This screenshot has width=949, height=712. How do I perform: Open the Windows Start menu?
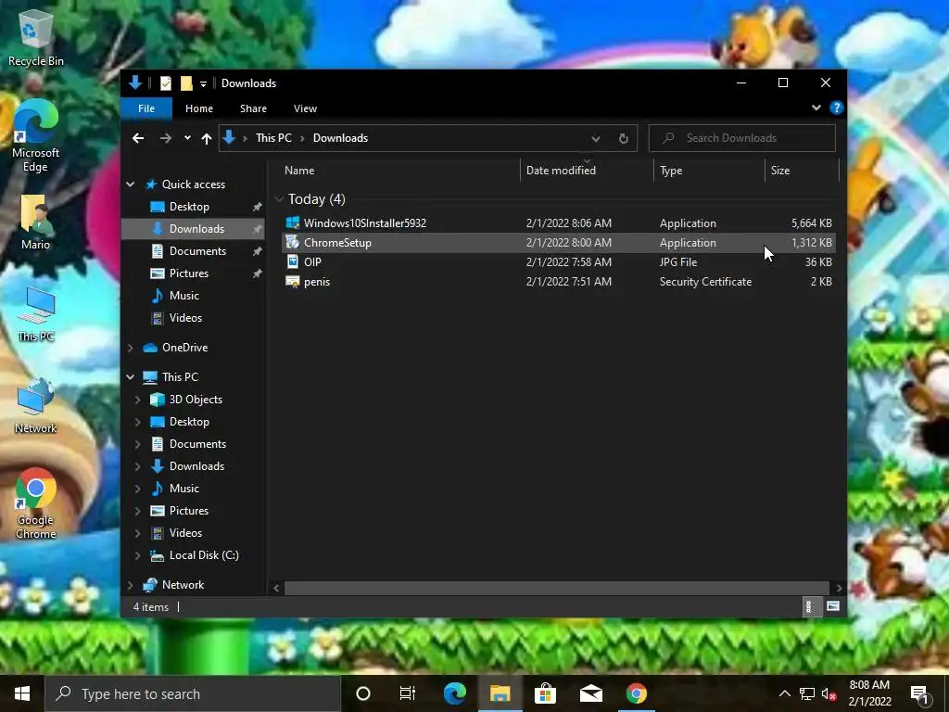22,693
